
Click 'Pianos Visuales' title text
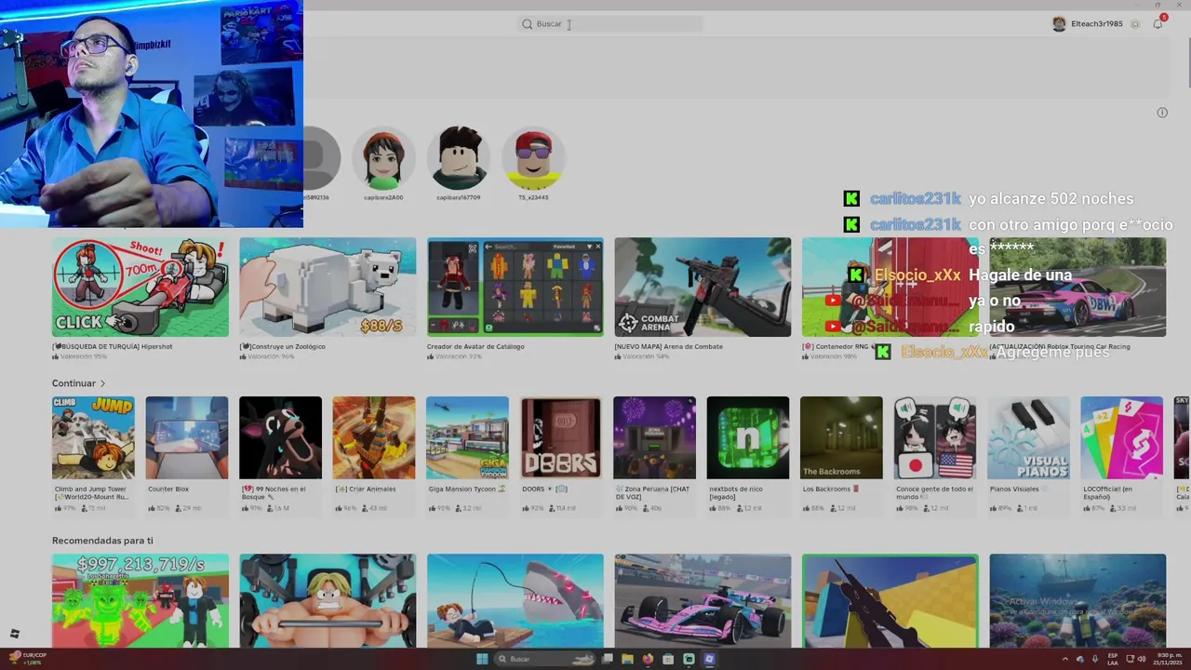coord(1014,489)
